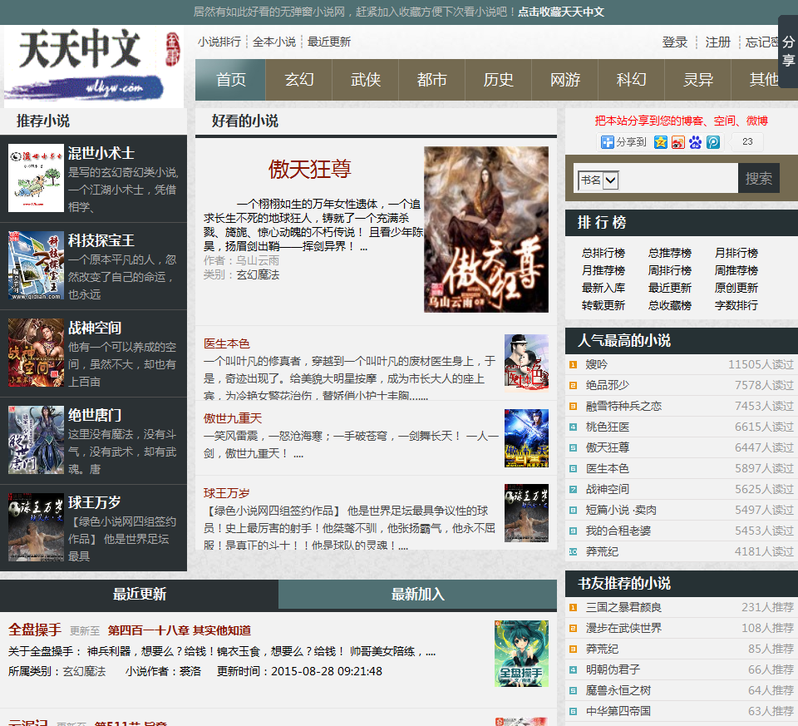Switch to the 历史 category tab
The height and width of the screenshot is (726, 798).
(x=498, y=80)
